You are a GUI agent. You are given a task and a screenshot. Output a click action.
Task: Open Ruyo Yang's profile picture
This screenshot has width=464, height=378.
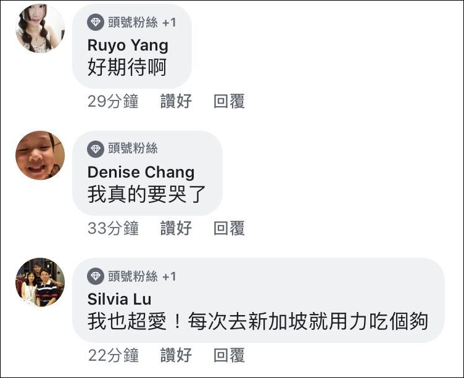[x=40, y=28]
